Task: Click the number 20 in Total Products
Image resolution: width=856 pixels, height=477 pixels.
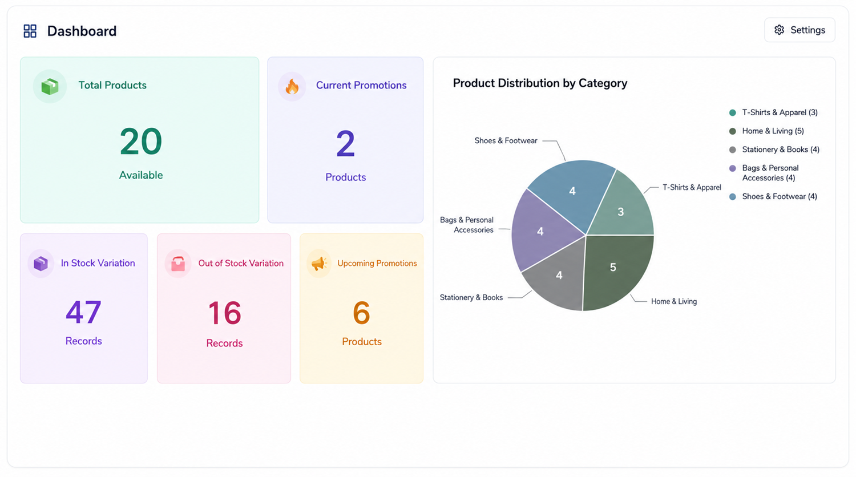Action: pyautogui.click(x=141, y=142)
